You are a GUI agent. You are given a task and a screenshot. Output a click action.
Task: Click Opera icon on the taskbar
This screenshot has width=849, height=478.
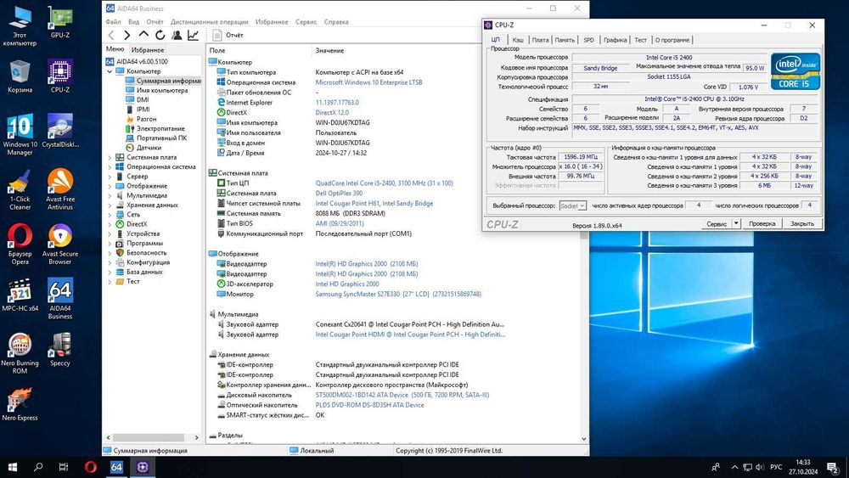[x=91, y=467]
